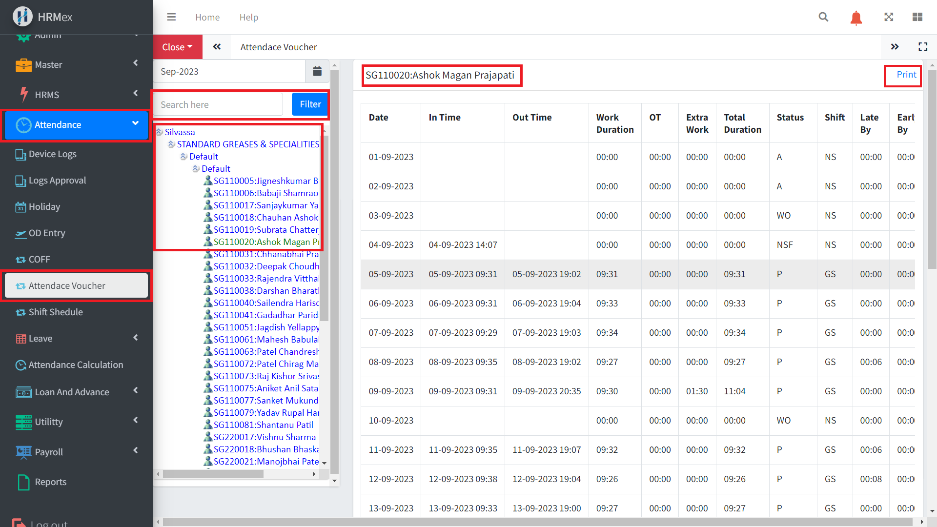Open the search magnifier icon
The width and height of the screenshot is (937, 527).
coord(823,17)
